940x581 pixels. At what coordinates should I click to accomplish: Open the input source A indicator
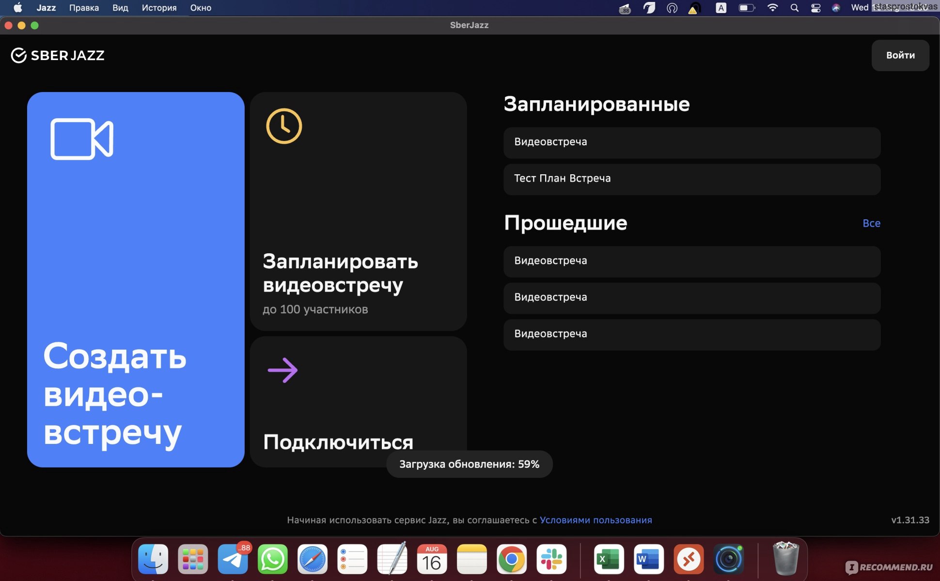point(721,8)
